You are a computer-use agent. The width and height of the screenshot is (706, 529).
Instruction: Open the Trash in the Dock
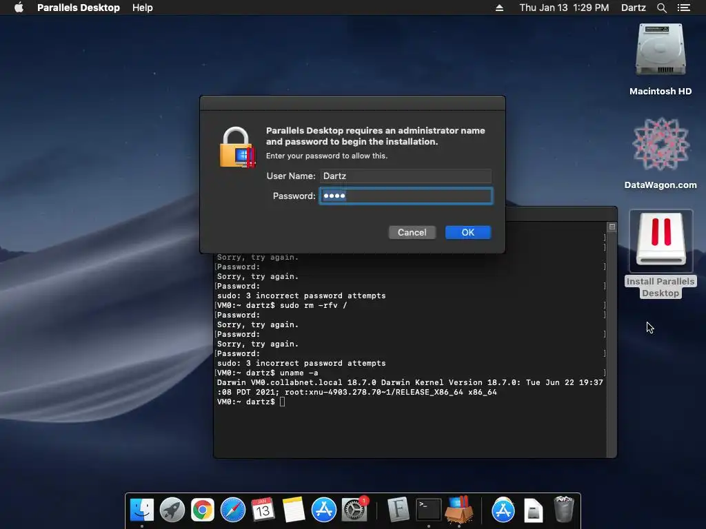pyautogui.click(x=563, y=509)
